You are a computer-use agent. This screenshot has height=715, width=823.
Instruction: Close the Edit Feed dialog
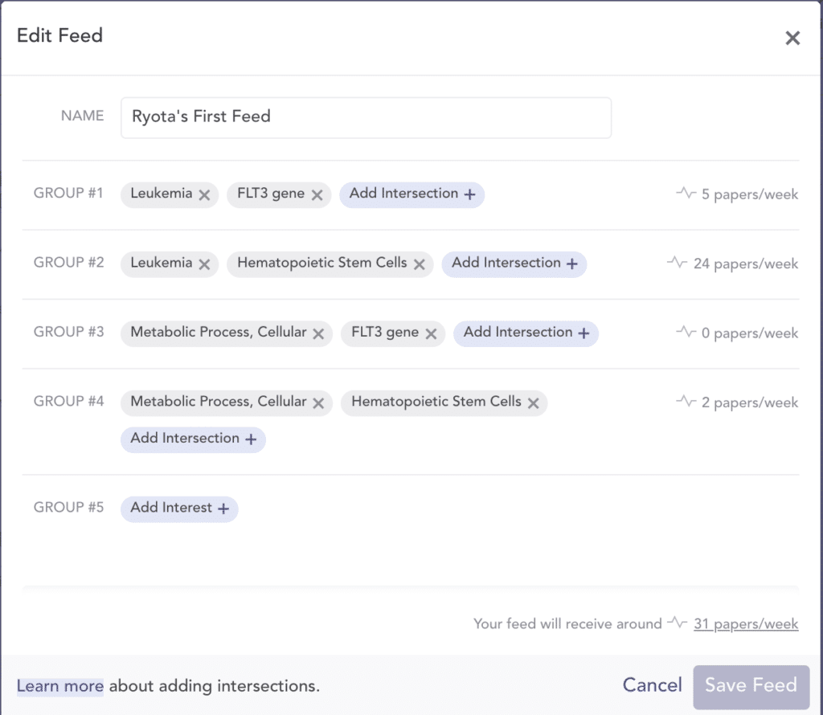792,38
